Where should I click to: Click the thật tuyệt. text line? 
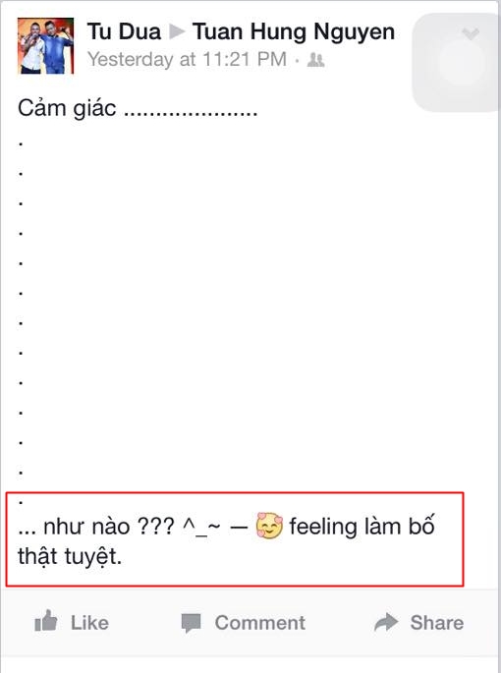click(x=70, y=557)
